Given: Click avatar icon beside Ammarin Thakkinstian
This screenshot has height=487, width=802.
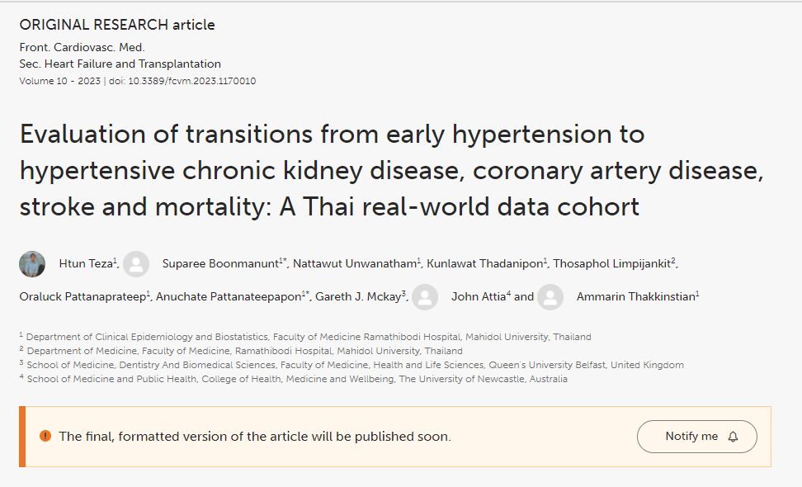Looking at the screenshot, I should 550,297.
